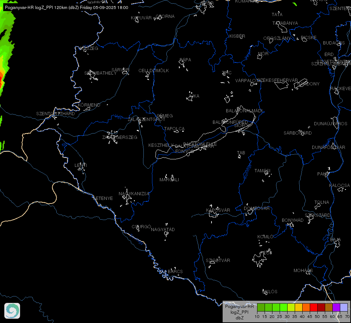Click the KŐSZEG city label
The height and width of the screenshot is (323, 351).
click(x=89, y=48)
